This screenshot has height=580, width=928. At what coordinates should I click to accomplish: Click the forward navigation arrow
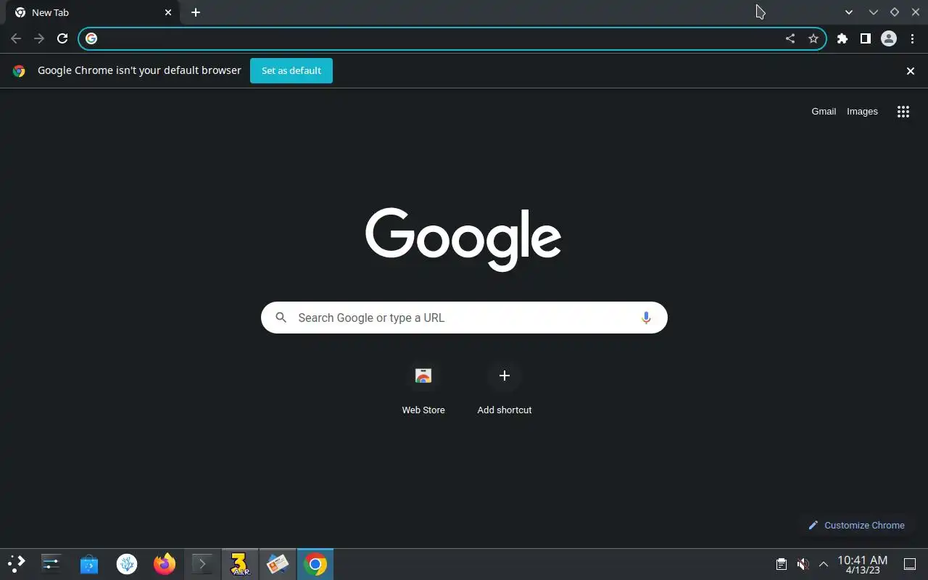[x=39, y=38]
